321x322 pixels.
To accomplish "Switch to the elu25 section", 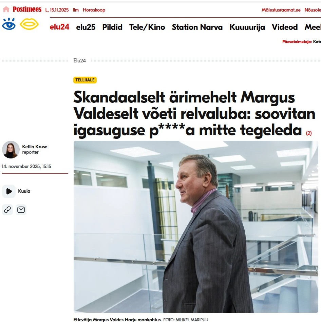I will [x=86, y=27].
